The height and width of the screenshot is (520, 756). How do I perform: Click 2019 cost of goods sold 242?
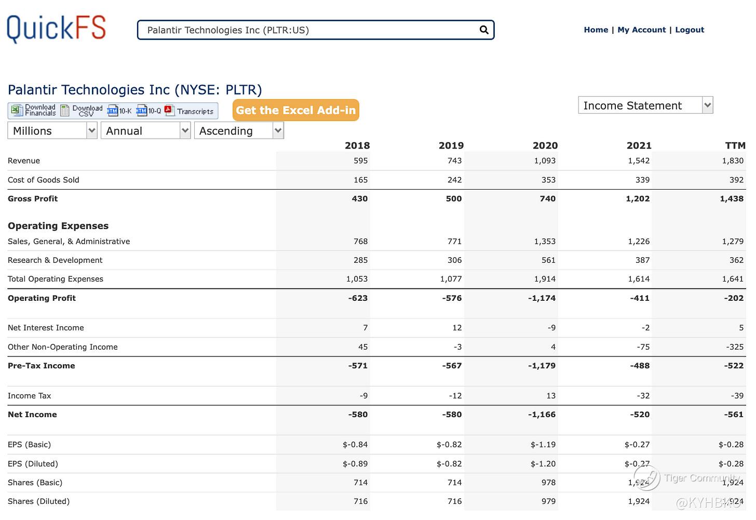pyautogui.click(x=454, y=180)
